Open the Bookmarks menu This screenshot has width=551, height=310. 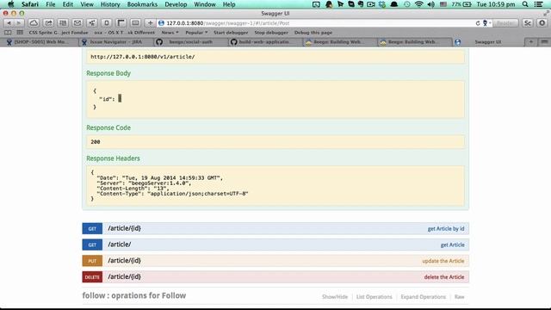142,4
